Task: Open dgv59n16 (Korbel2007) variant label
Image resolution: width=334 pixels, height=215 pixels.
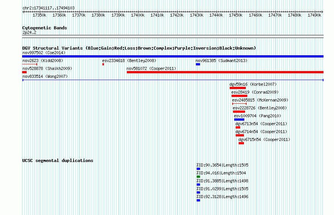Action: 253,84
